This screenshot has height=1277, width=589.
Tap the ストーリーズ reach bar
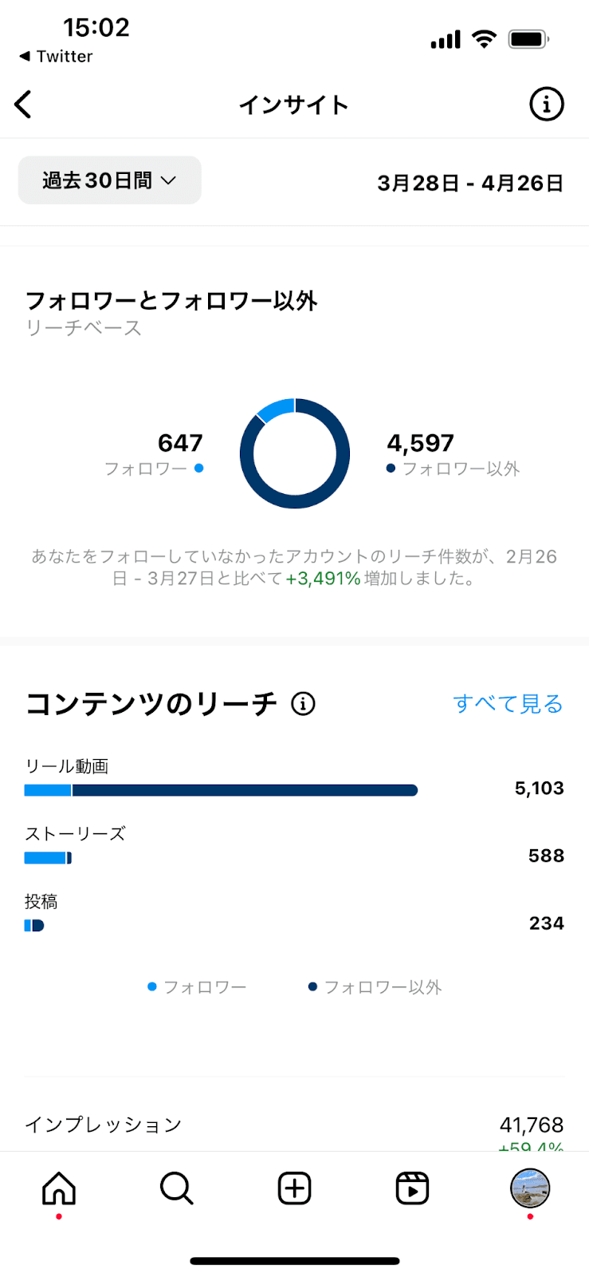pos(48,858)
